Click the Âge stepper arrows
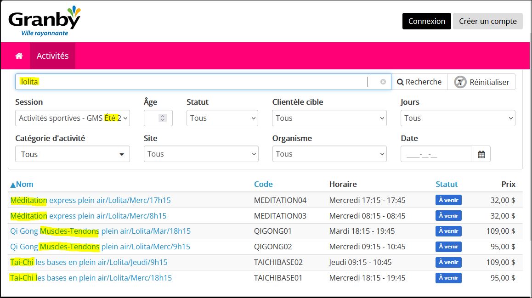This screenshot has width=532, height=298. pos(163,118)
